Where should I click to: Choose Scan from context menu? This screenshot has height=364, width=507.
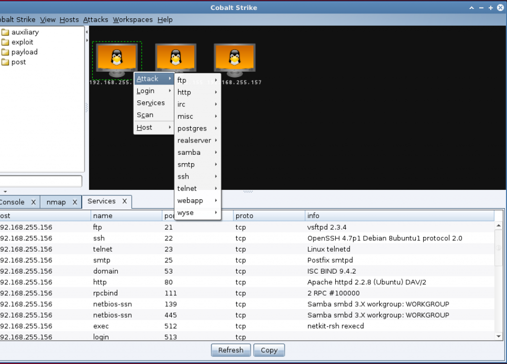145,115
